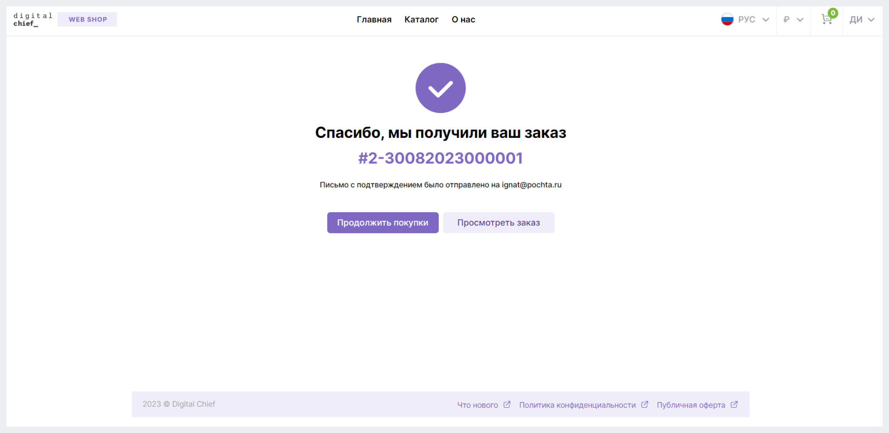This screenshot has height=433, width=889.
Task: Click external link icon after Политика конфиденциальности
Action: tap(644, 404)
